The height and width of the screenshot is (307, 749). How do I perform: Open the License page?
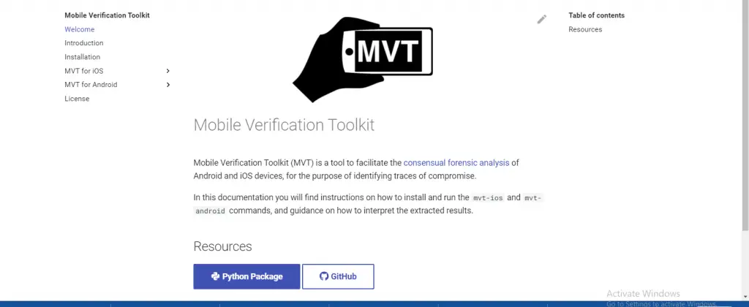click(77, 99)
